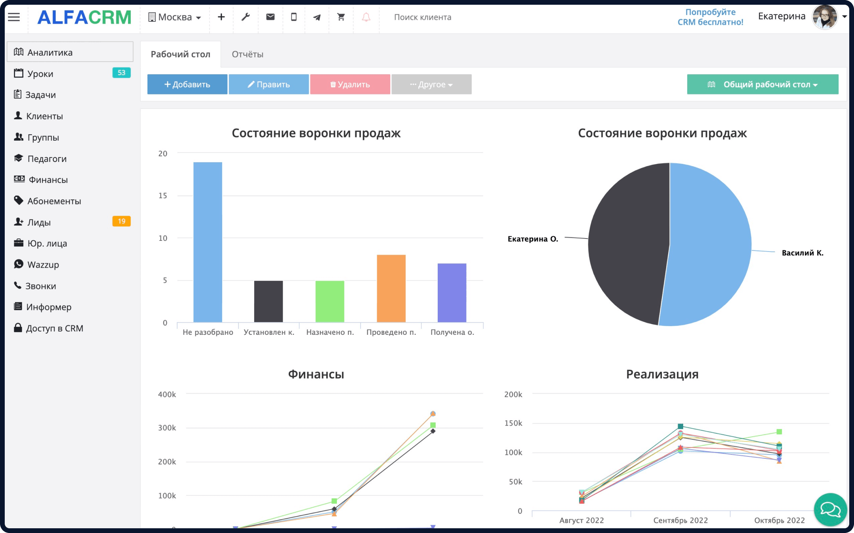Open Звонки in the sidebar

tap(41, 285)
